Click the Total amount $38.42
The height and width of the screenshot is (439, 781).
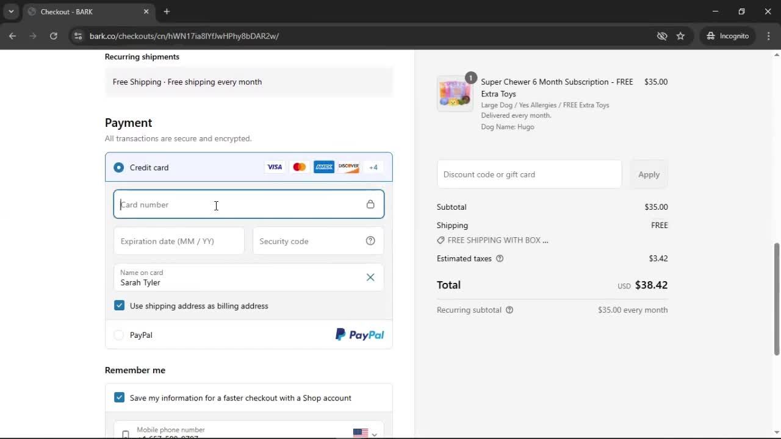(651, 285)
